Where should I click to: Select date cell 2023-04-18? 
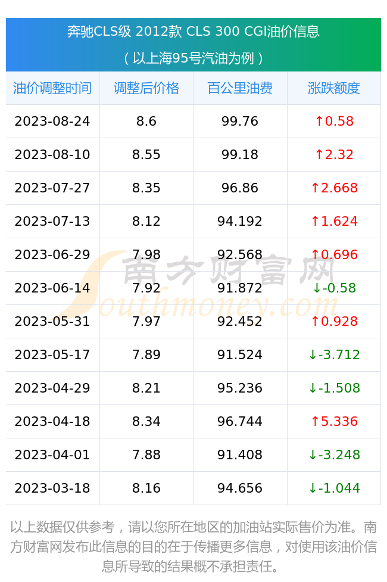(52, 422)
